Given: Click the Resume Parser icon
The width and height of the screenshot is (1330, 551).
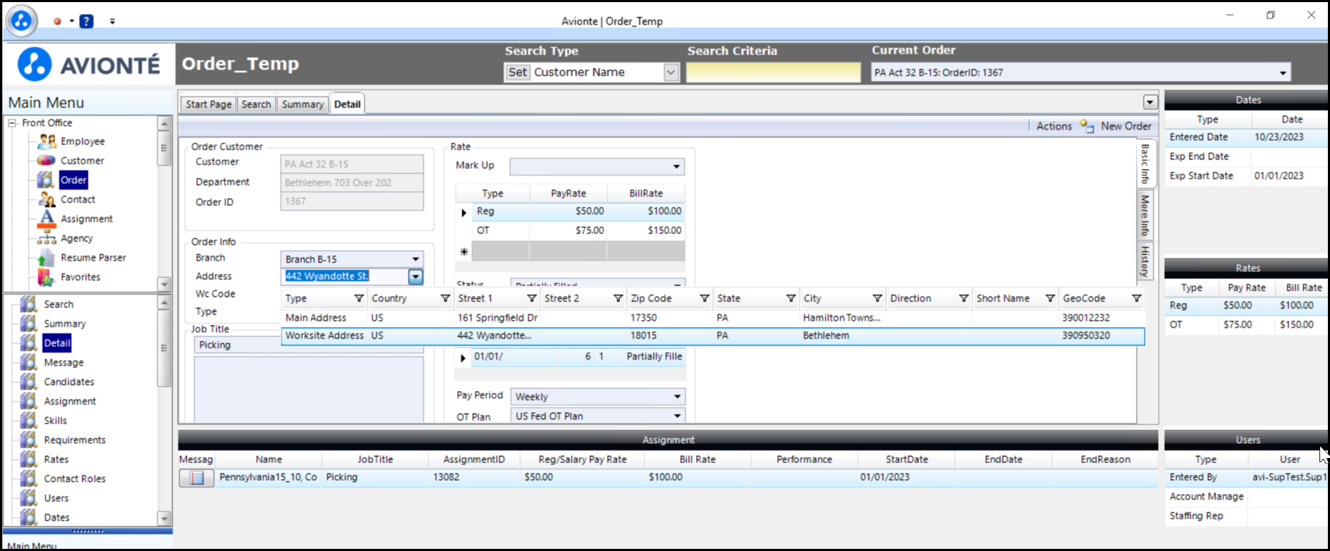Looking at the screenshot, I should [47, 257].
